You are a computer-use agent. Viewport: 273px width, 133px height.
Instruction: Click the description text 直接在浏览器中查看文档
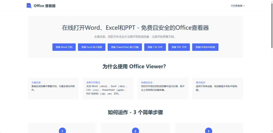pyautogui.click(x=53, y=88)
